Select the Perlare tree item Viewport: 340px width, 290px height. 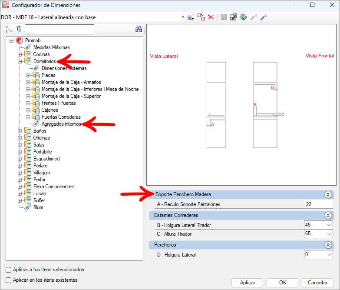point(40,166)
